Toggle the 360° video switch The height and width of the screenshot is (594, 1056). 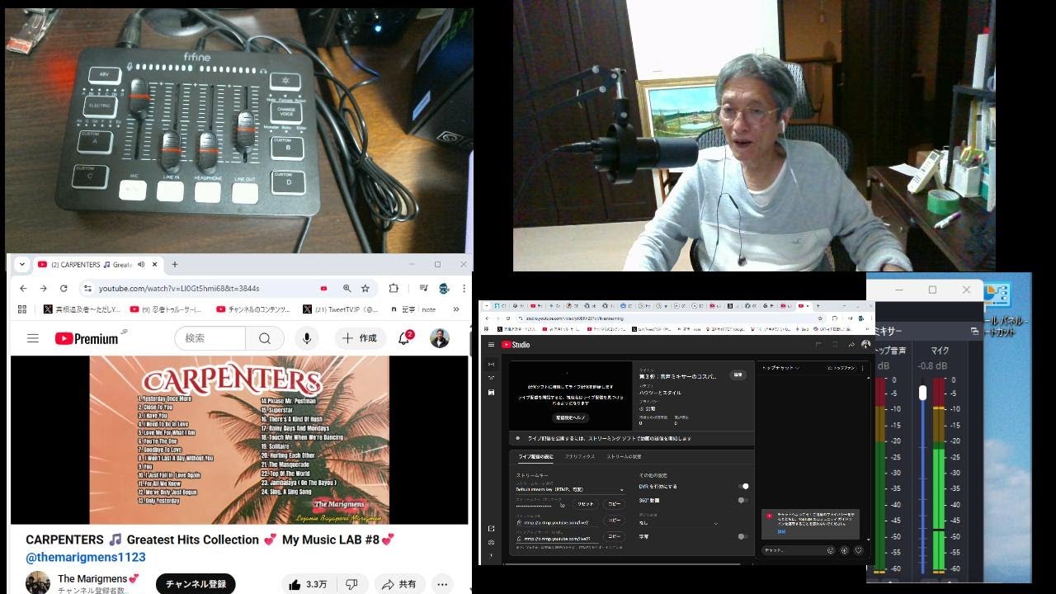point(743,500)
